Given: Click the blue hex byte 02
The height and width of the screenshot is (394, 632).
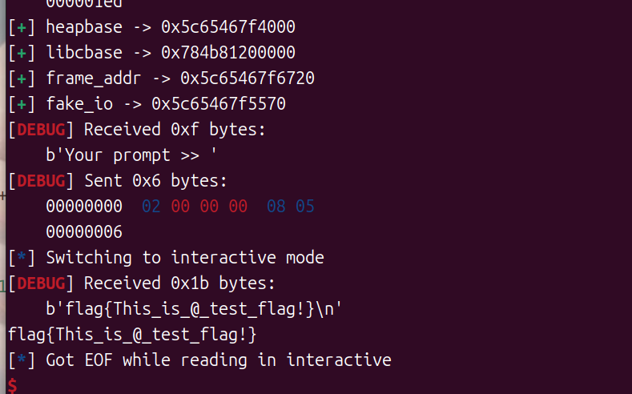Looking at the screenshot, I should click(151, 207).
